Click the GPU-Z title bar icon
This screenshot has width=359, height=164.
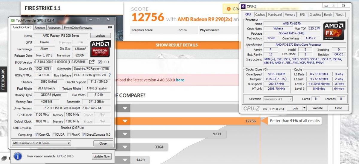point(13,21)
